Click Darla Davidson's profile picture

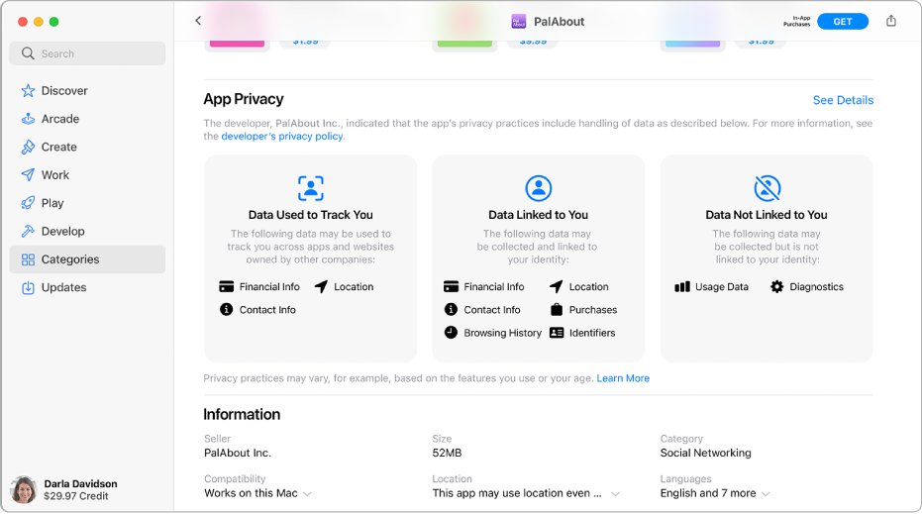pyautogui.click(x=24, y=489)
